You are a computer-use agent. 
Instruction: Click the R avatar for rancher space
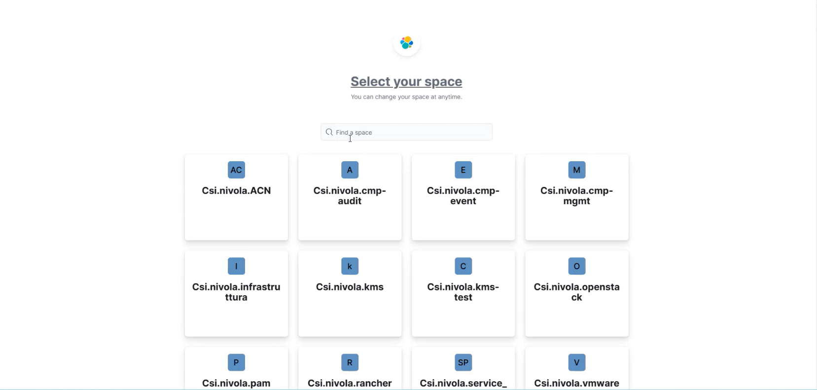(x=350, y=362)
